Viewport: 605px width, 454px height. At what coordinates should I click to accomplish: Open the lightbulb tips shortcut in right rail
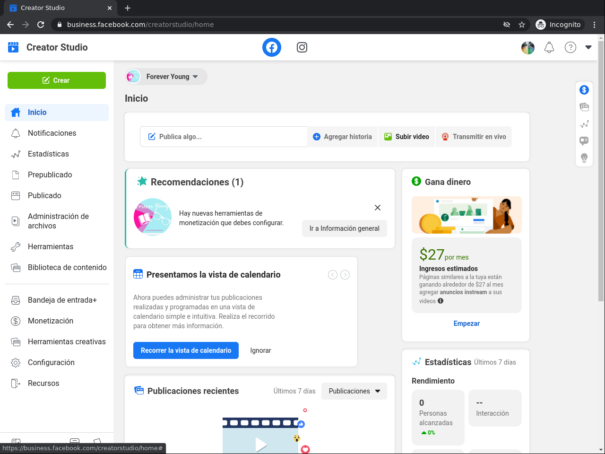tap(584, 158)
